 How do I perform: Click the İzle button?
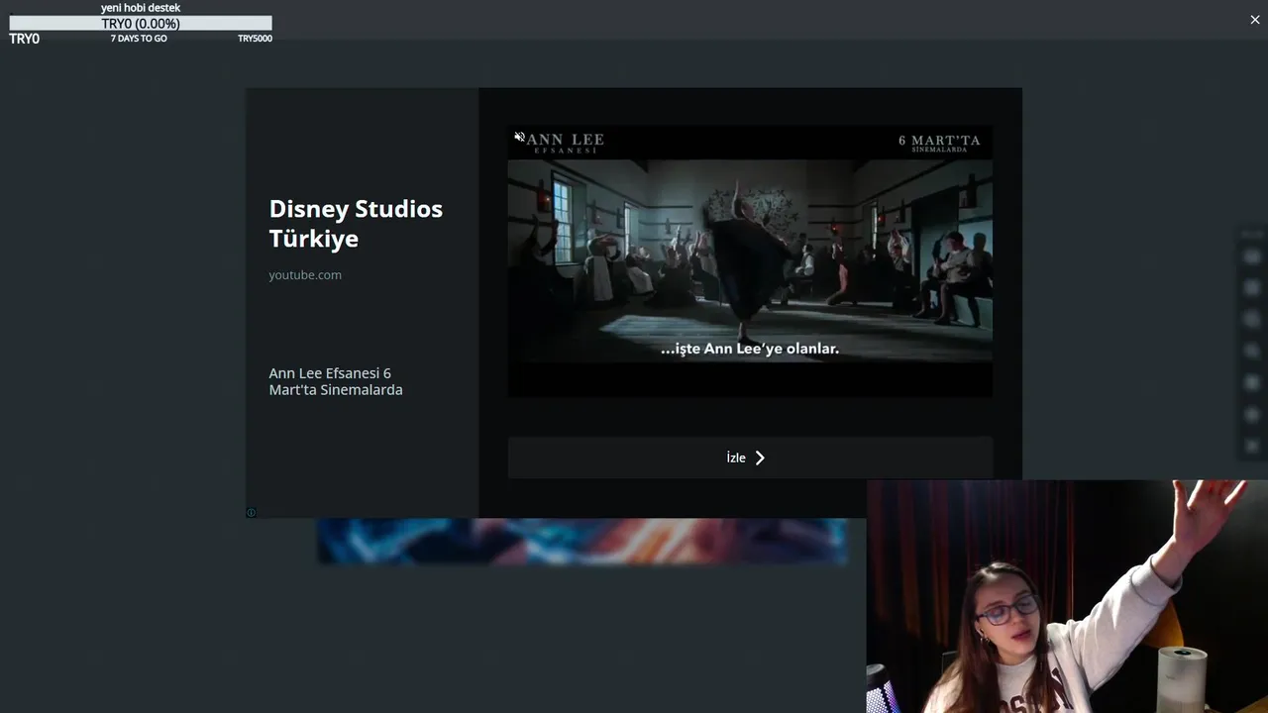(x=750, y=458)
